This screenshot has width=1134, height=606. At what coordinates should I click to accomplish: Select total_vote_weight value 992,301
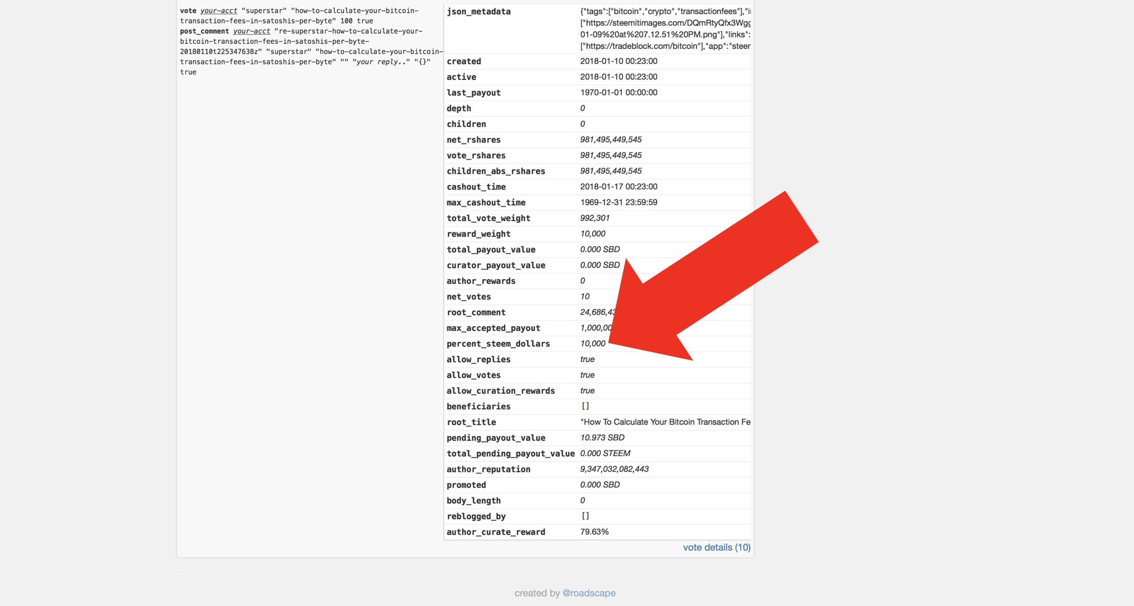[x=595, y=218]
